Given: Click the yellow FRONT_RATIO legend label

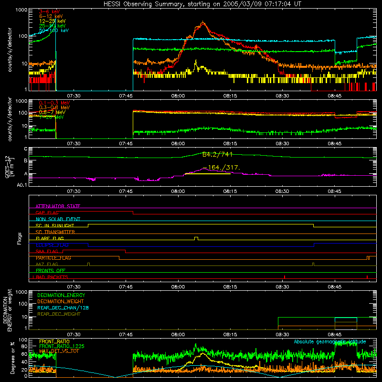Looking at the screenshot, I should tap(54, 341).
